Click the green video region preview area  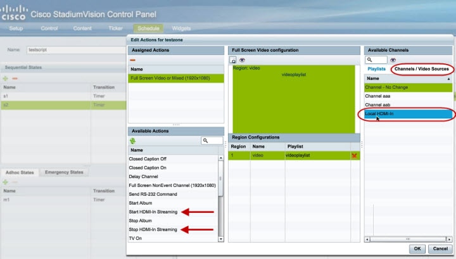tap(294, 99)
